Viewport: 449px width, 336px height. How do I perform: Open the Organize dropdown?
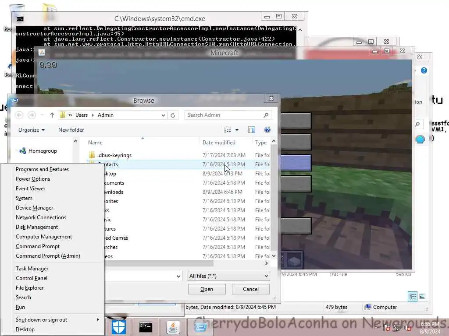pos(32,130)
